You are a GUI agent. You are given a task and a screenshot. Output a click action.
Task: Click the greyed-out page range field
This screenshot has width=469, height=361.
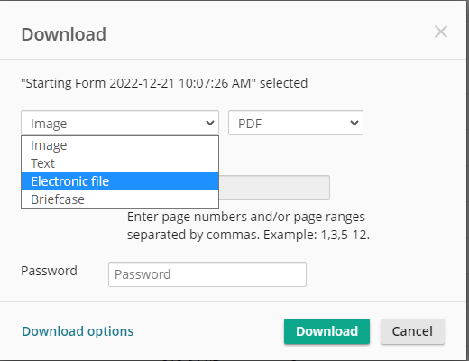coord(274,188)
